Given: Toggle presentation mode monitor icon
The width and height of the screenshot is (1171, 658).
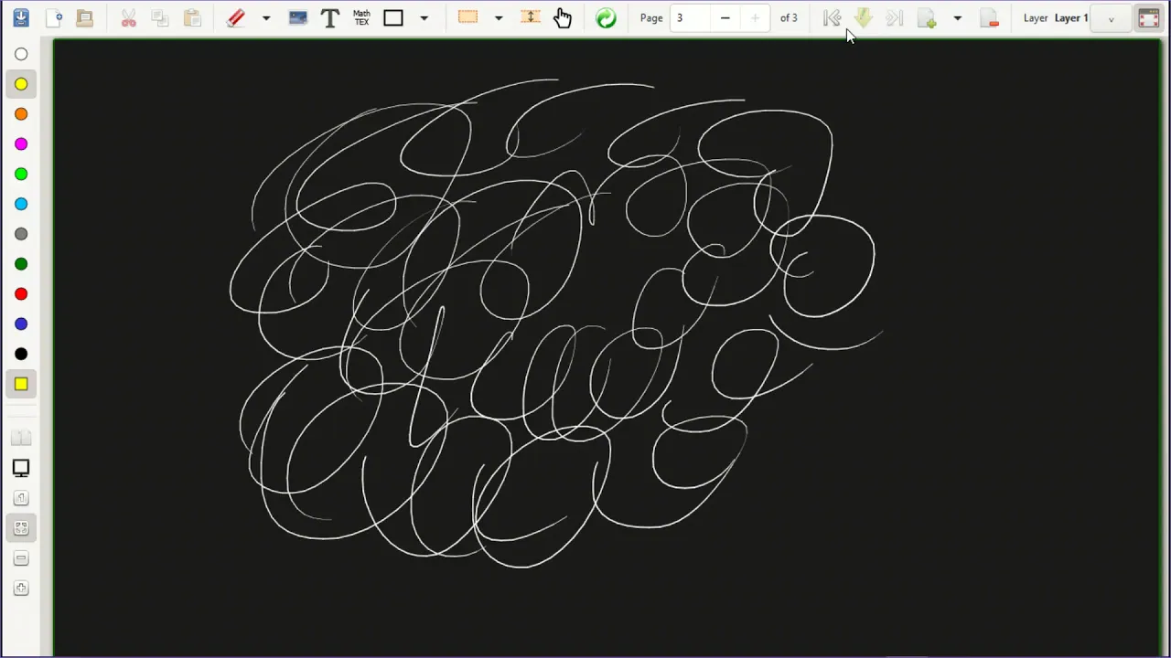Looking at the screenshot, I should pyautogui.click(x=21, y=468).
